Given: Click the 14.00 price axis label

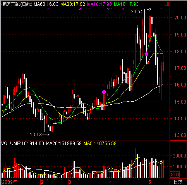Looking at the screenshot, I should pyautogui.click(x=180, y=118).
